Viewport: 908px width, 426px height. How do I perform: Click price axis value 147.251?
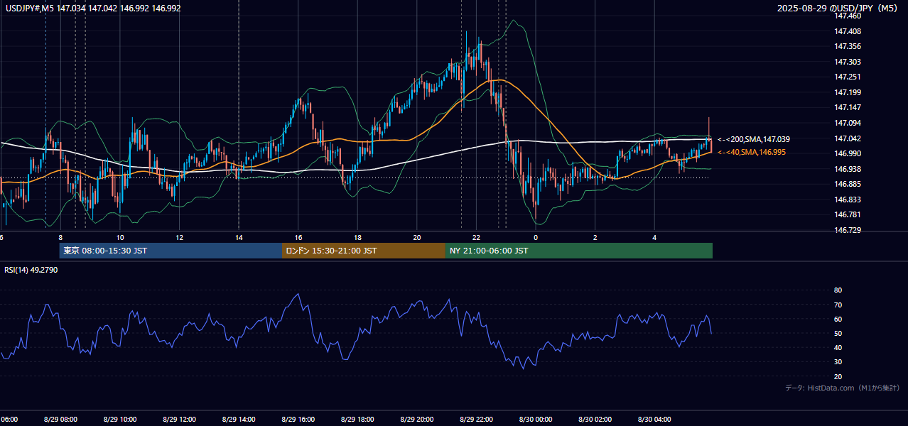pos(848,77)
